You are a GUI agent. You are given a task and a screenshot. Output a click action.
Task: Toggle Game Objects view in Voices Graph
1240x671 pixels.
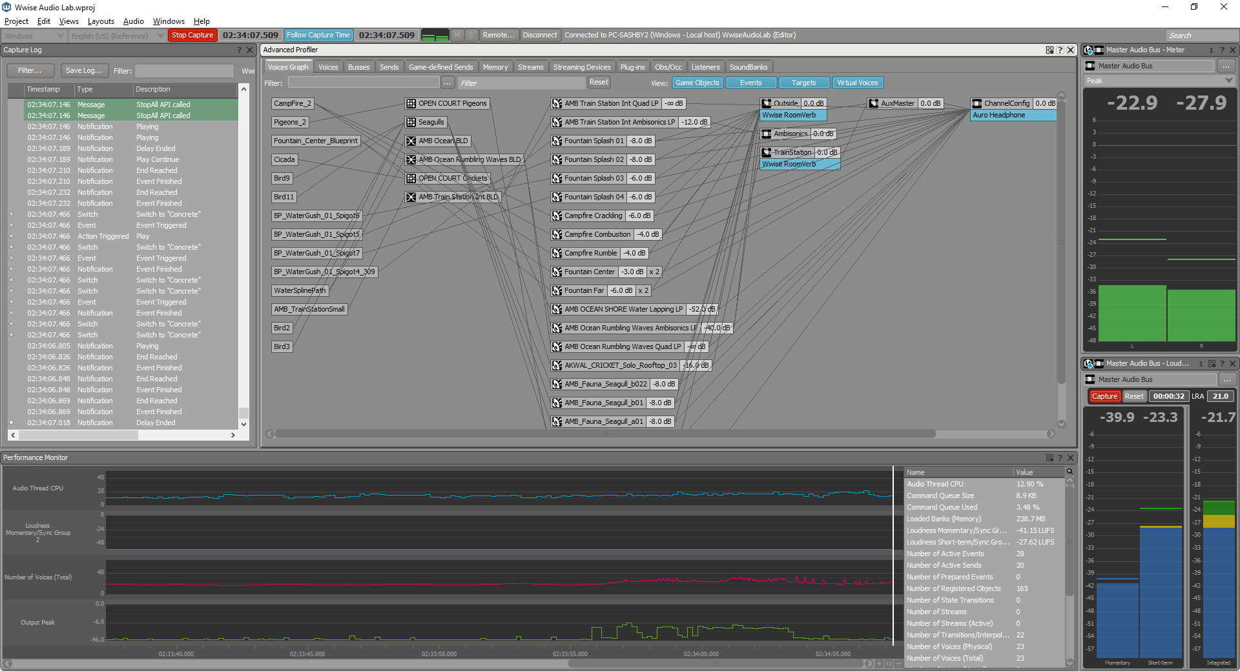[x=697, y=83]
